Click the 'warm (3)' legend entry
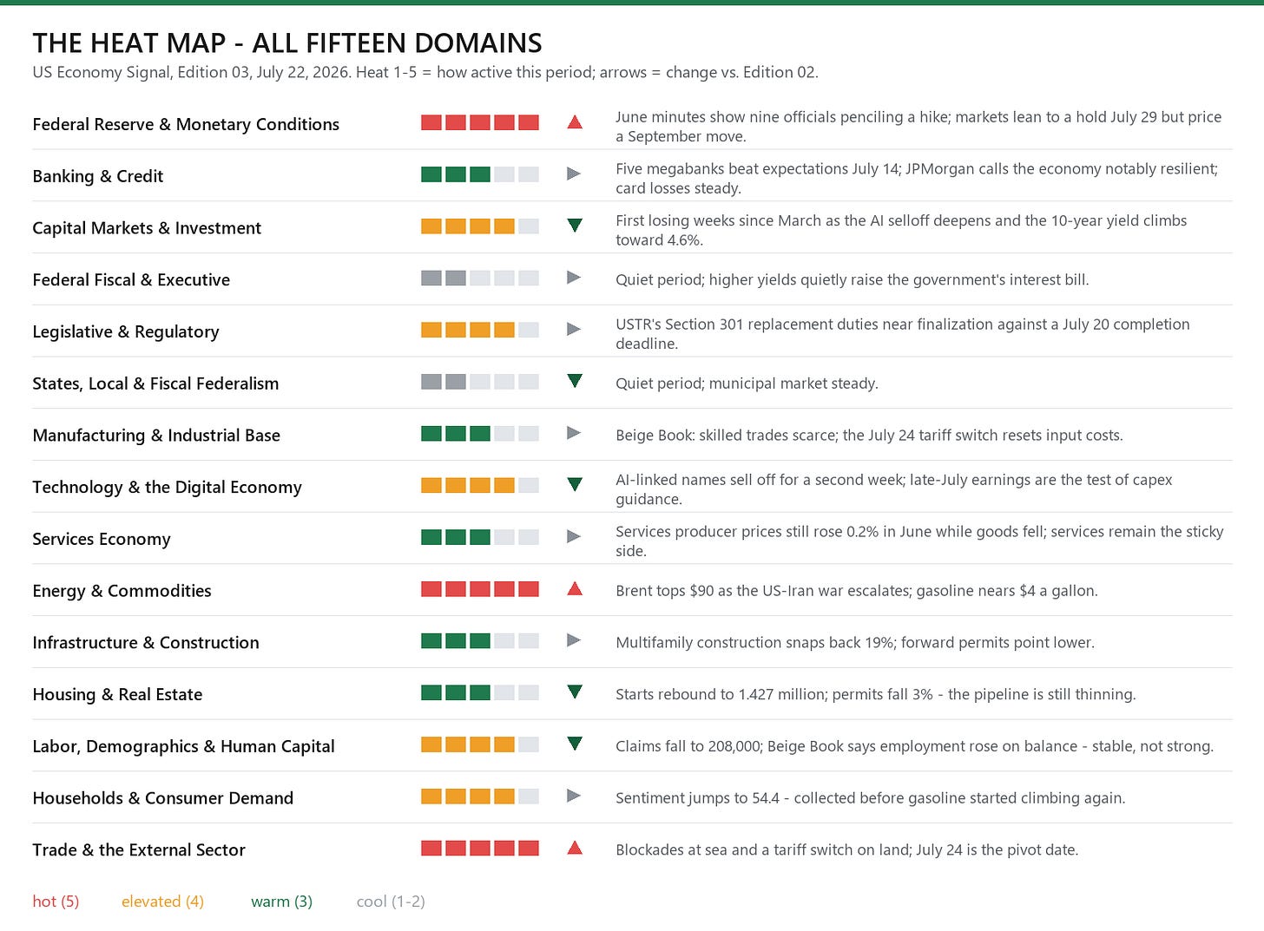Image resolution: width=1264 pixels, height=931 pixels. click(281, 901)
